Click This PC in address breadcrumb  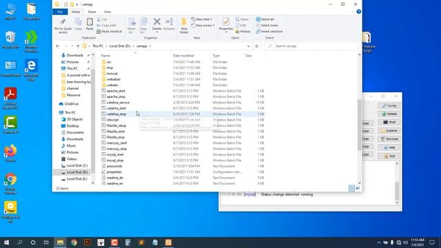pyautogui.click(x=98, y=46)
